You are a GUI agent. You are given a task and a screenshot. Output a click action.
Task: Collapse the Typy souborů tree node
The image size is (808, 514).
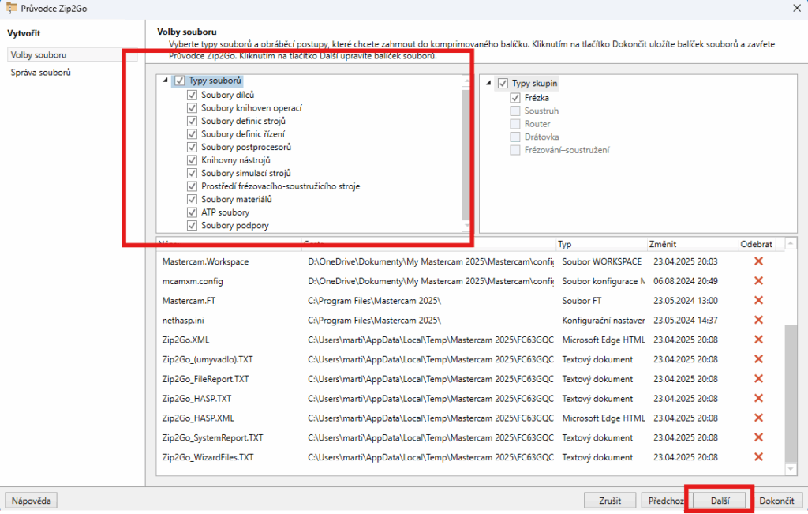tap(165, 81)
